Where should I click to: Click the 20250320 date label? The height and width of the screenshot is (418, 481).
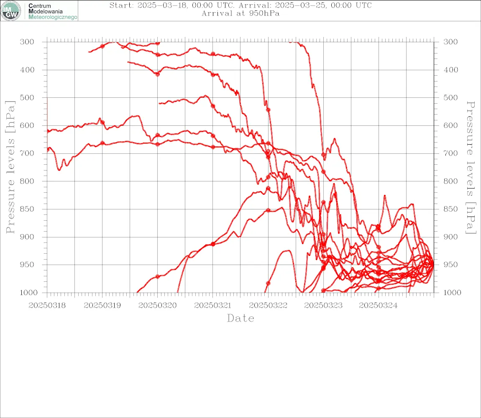pos(158,306)
